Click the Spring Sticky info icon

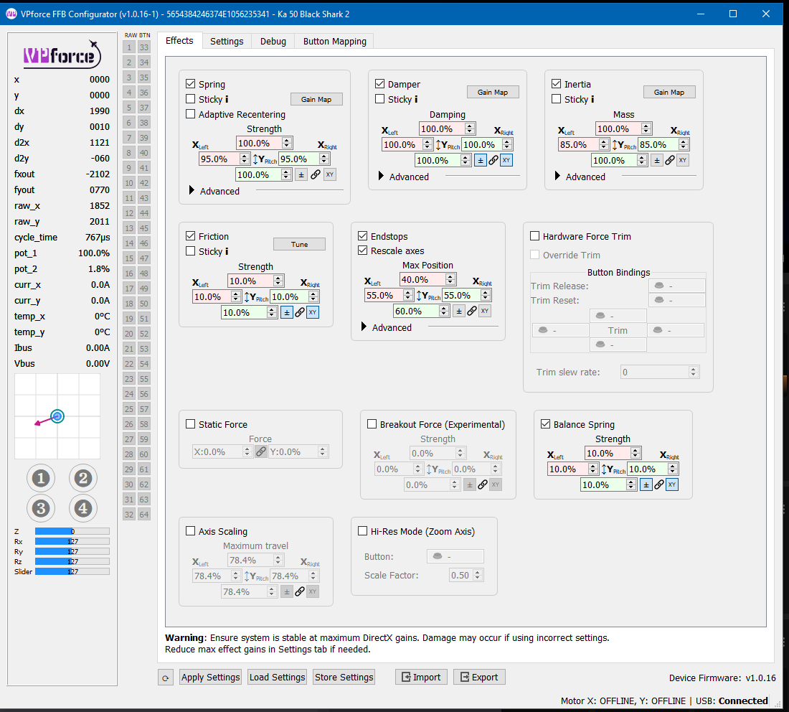click(x=227, y=100)
